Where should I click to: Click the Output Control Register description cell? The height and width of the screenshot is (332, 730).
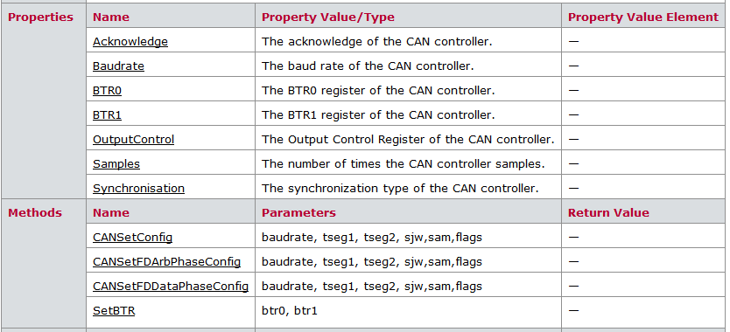point(408,140)
